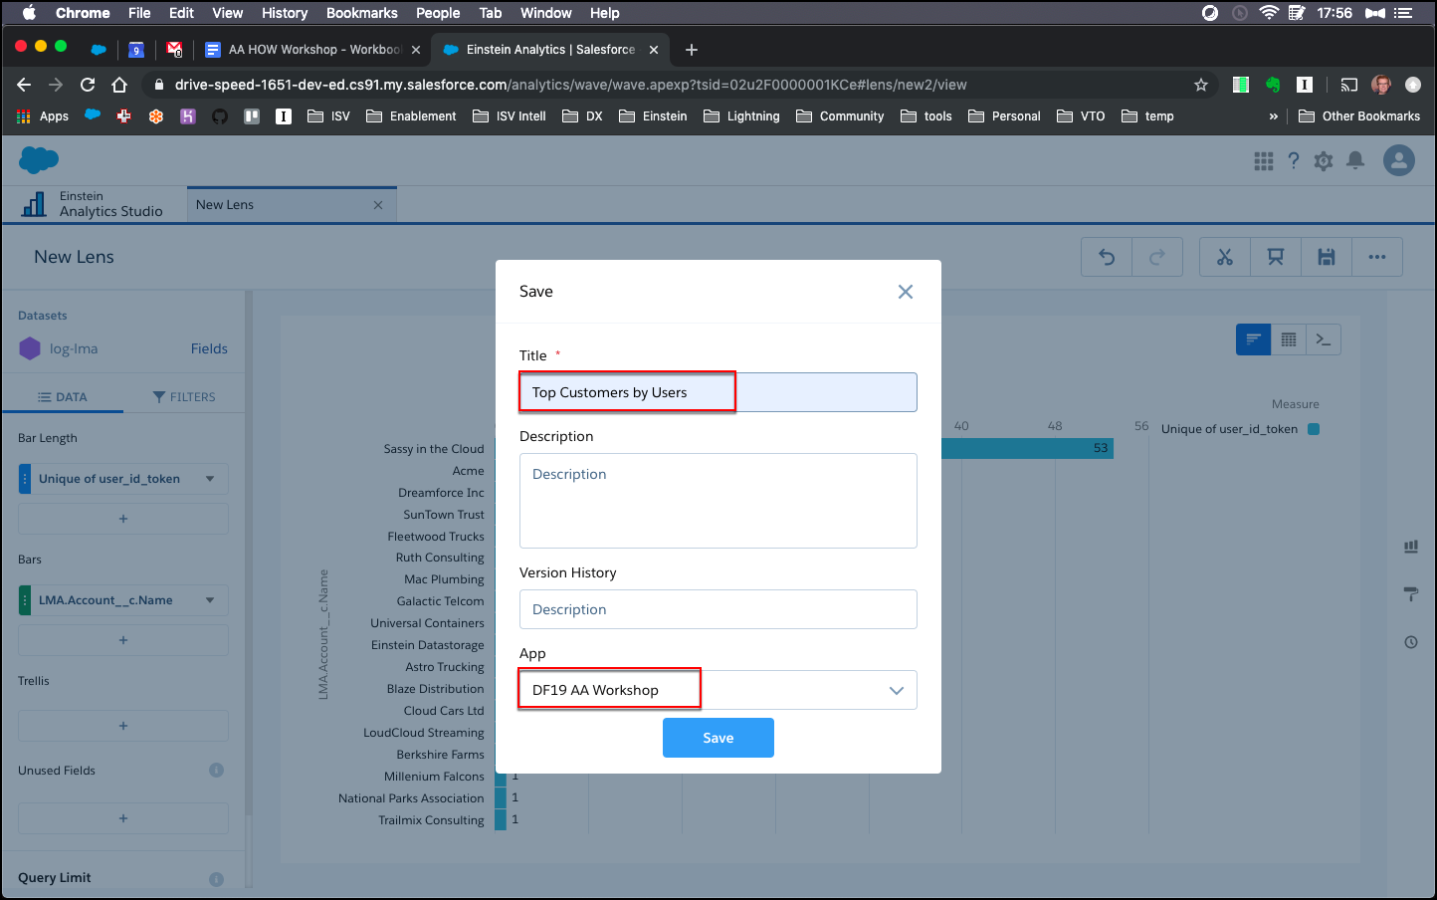
Task: Switch to Chart Mode view icon
Action: pyautogui.click(x=1254, y=339)
